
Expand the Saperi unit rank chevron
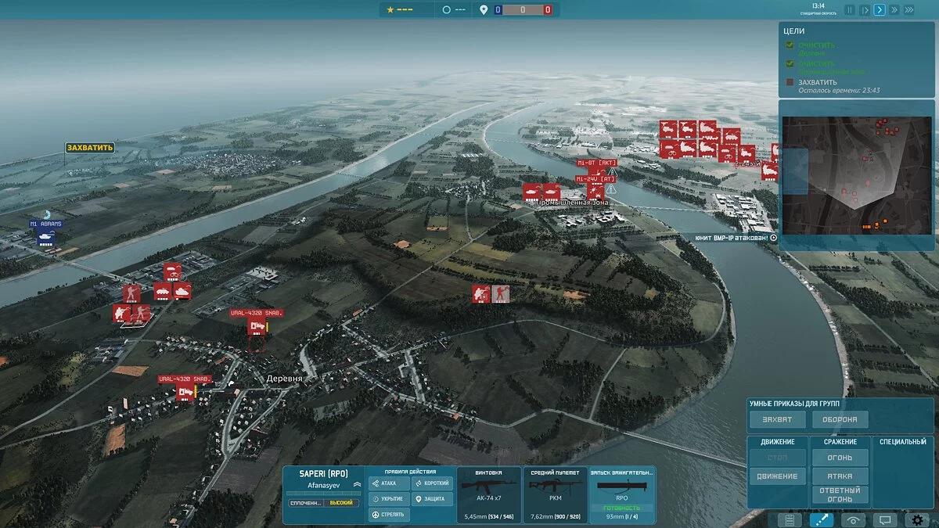[x=357, y=485]
